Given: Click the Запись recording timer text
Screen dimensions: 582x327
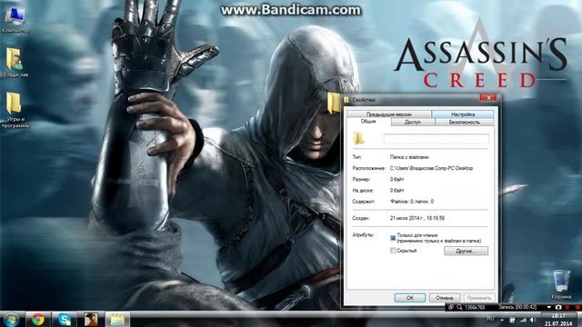Looking at the screenshot, I should click(517, 307).
